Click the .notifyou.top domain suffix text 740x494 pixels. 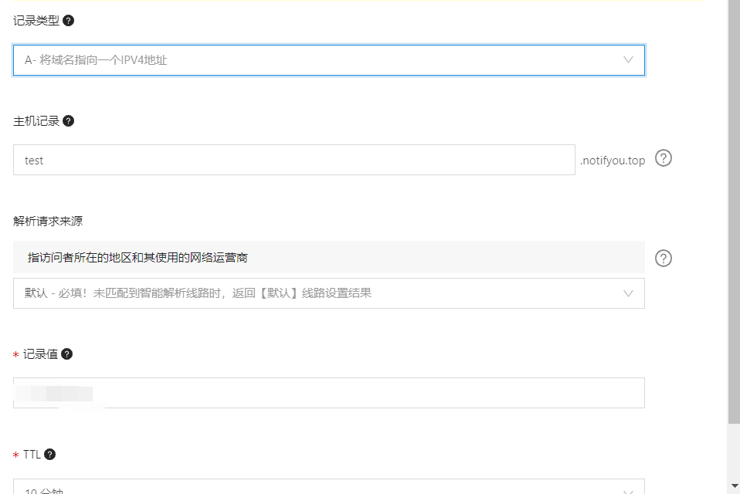coord(613,161)
